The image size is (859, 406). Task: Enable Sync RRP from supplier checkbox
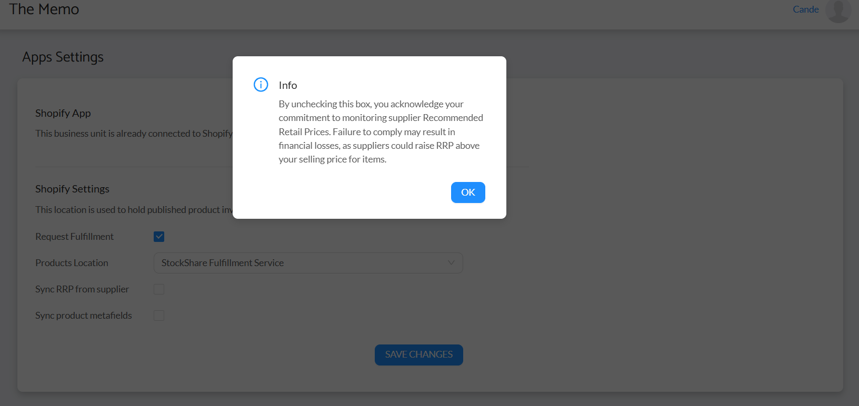[159, 289]
